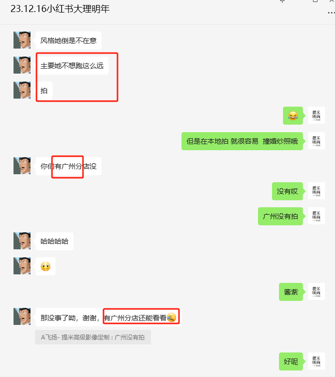Viewport: 335px width, 377px height.
Task: Select the laughing-crying emoji green bubble
Action: (292, 116)
